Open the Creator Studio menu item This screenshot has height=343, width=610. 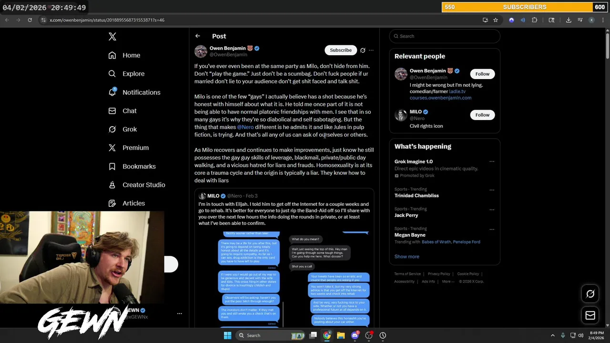point(144,185)
